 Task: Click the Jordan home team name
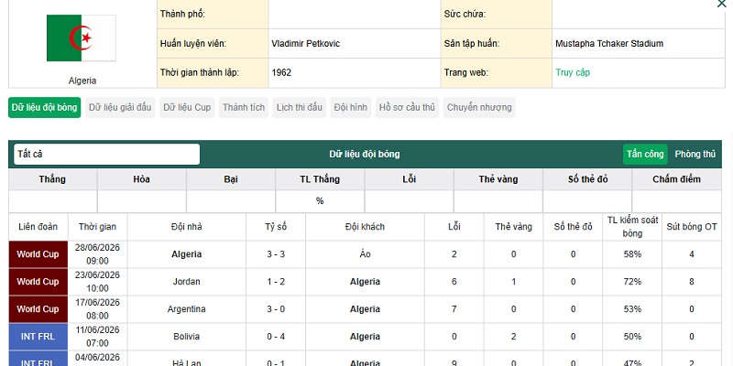187,282
